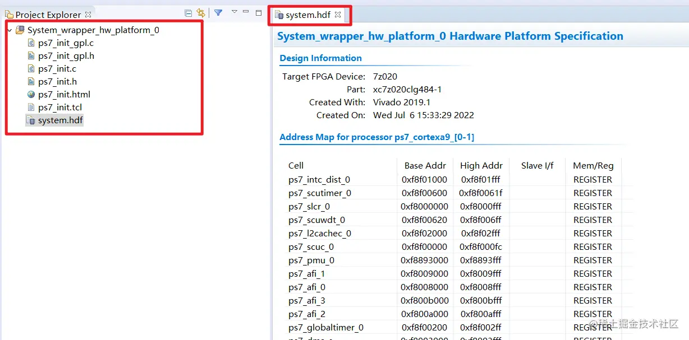The height and width of the screenshot is (340, 689).
Task: Click the ps7_afi_3 cell
Action: click(x=307, y=301)
